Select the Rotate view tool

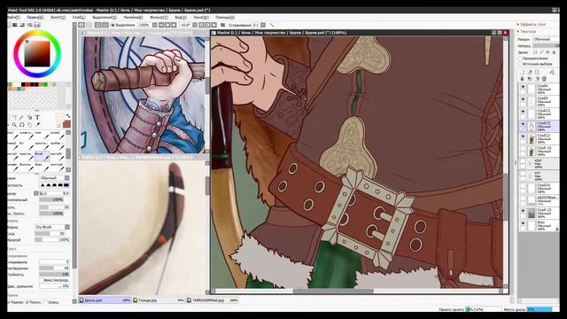[22, 125]
